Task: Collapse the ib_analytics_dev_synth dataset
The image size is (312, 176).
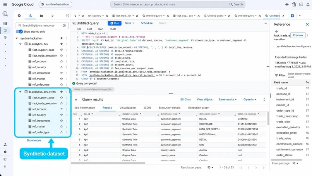Action: [x=20, y=92]
